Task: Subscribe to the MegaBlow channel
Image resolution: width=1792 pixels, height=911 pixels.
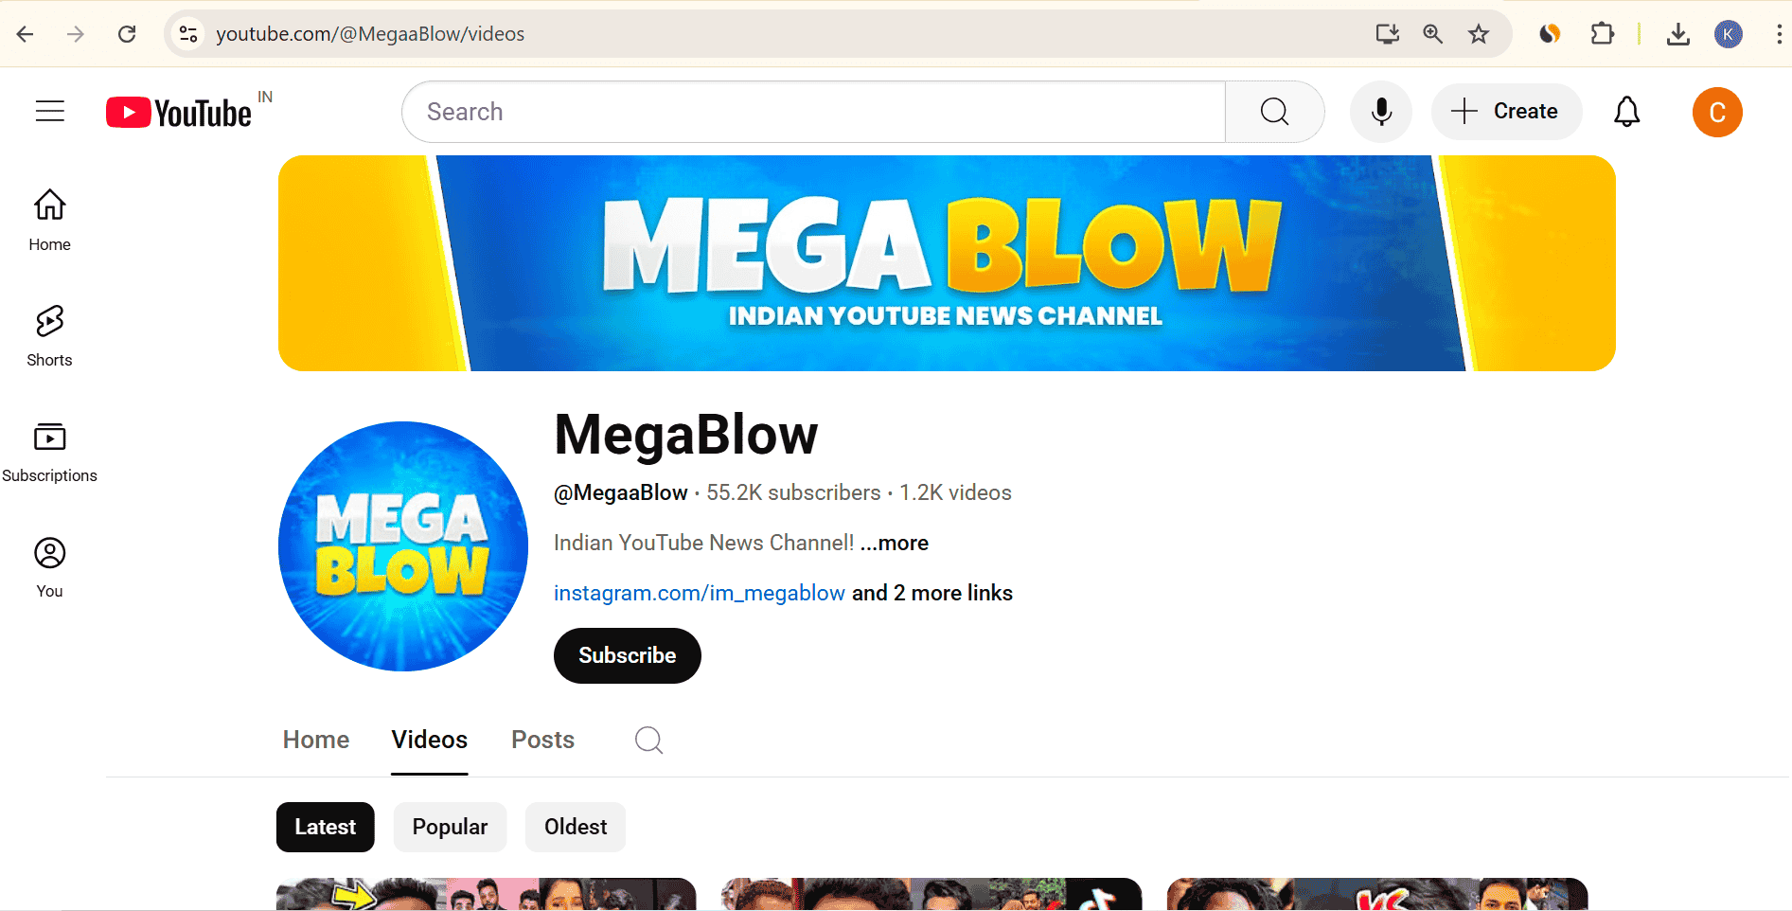Action: [627, 655]
